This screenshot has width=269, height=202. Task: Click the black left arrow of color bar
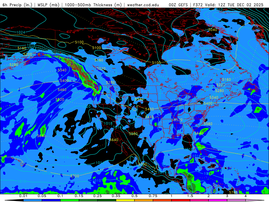14,200
